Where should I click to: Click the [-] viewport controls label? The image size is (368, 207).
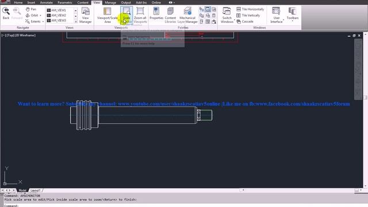coord(3,35)
